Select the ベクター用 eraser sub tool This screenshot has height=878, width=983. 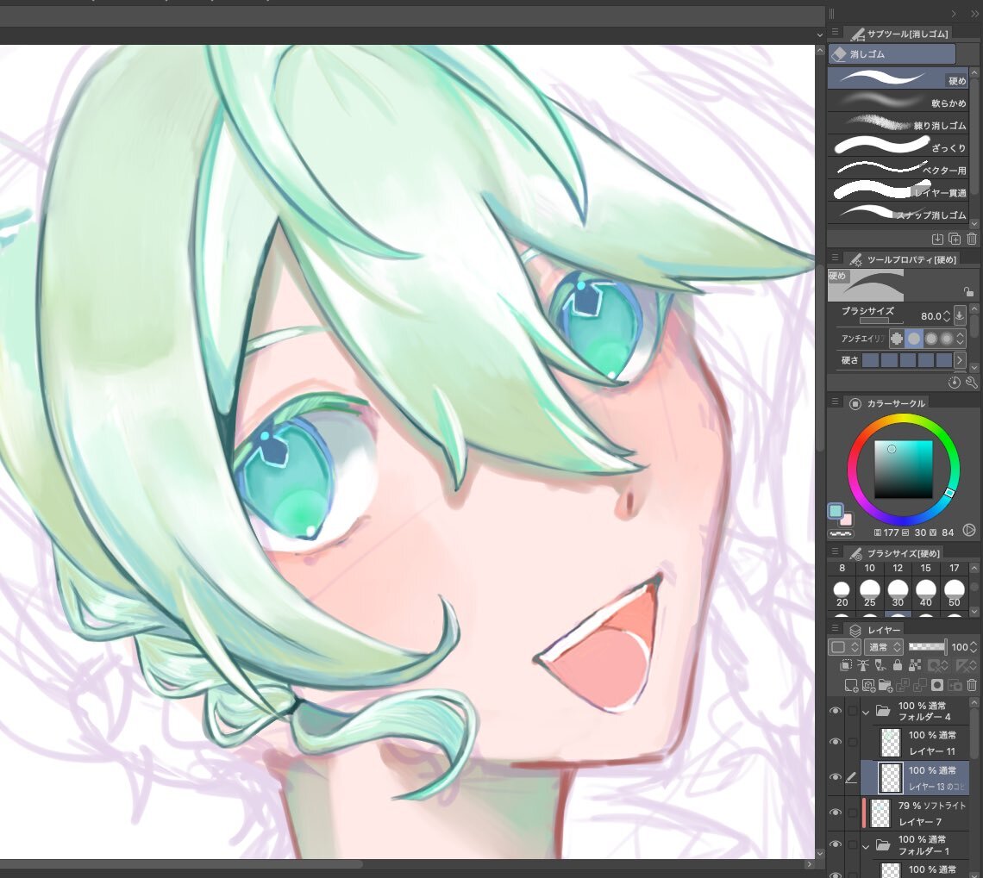pos(897,170)
